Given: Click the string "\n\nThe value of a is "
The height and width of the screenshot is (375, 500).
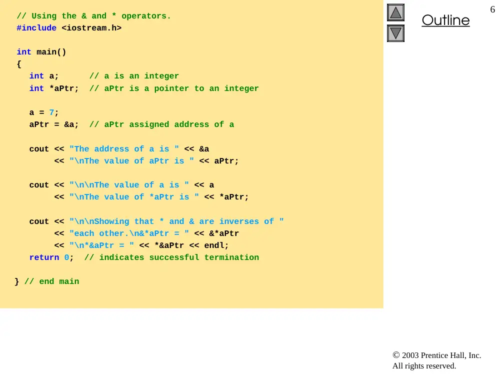Looking at the screenshot, I should (x=129, y=185).
